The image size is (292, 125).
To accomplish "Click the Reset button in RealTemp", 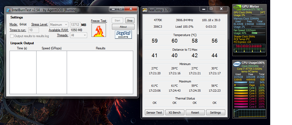I will tap(195, 112).
